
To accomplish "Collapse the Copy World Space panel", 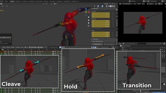I will (98, 41).
